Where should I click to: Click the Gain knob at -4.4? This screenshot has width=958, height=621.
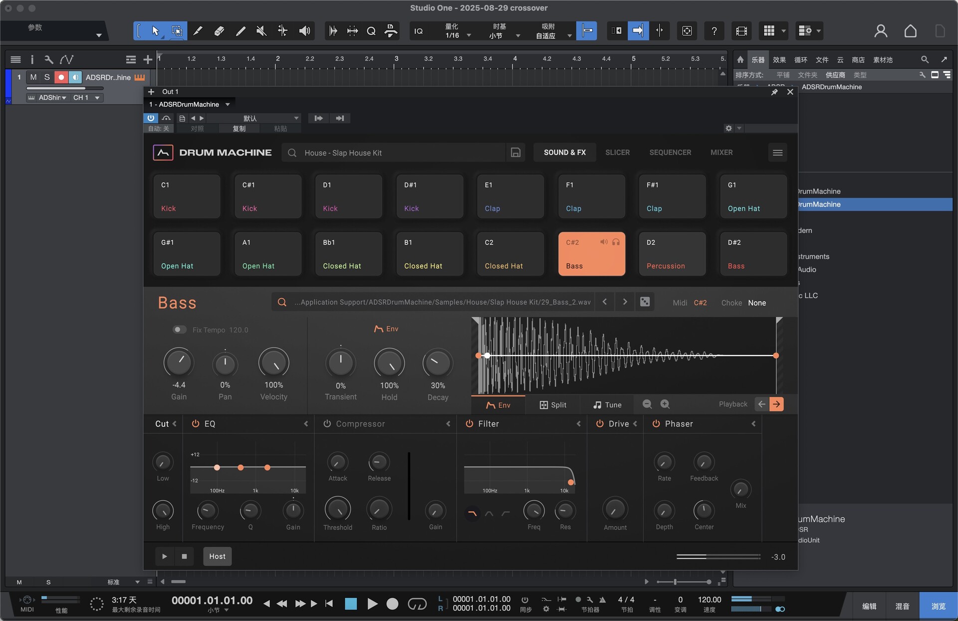click(x=179, y=363)
